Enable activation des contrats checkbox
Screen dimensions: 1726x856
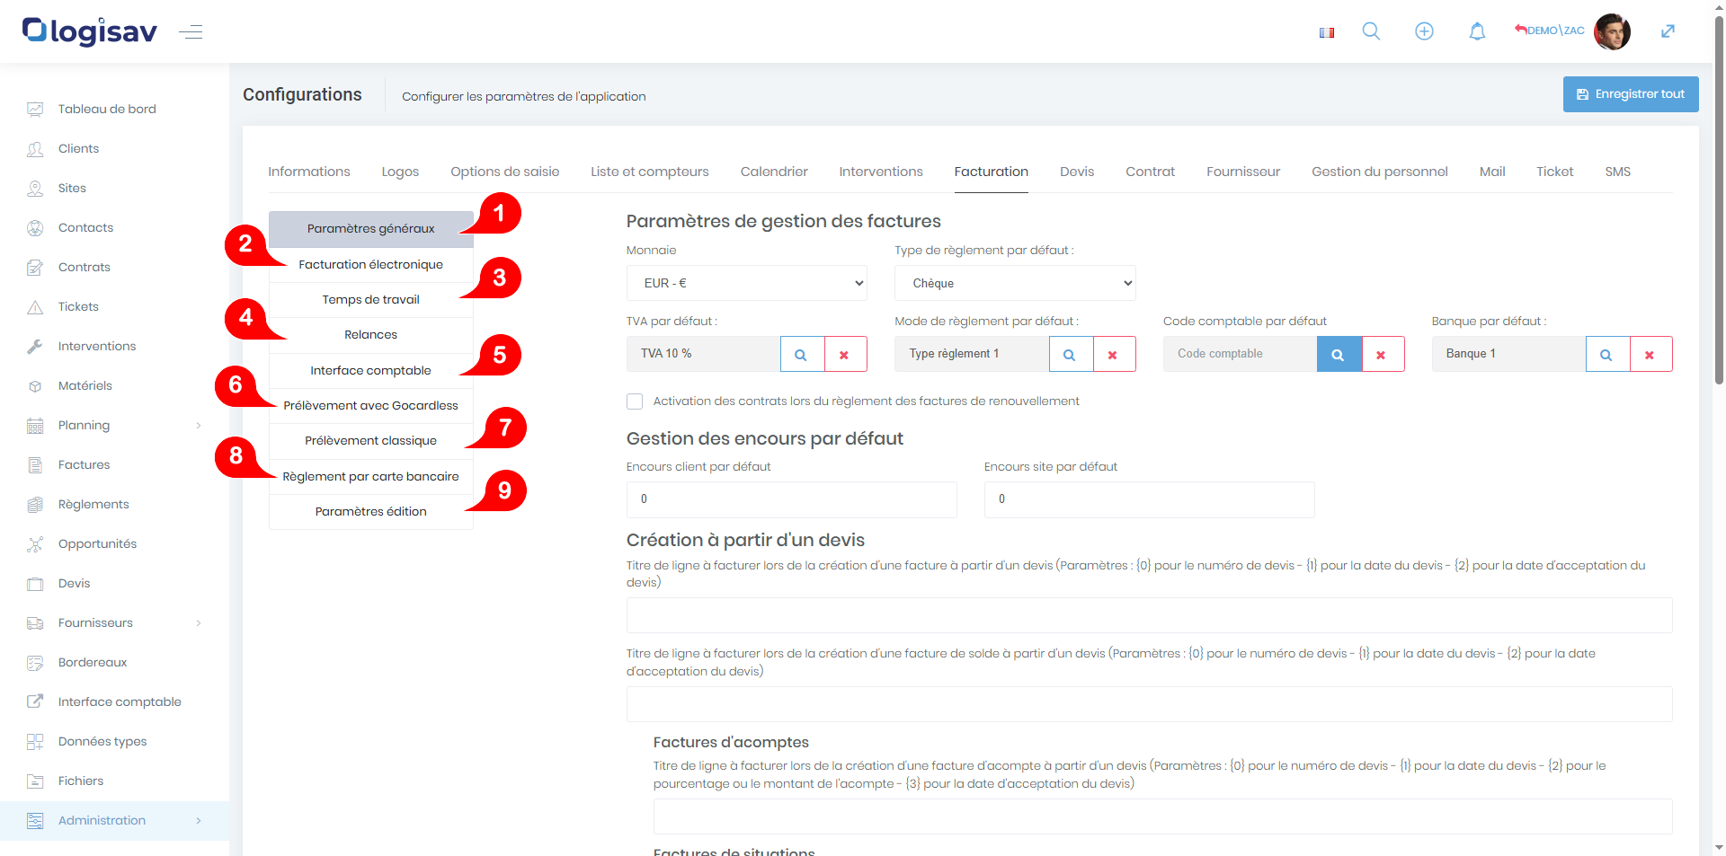point(635,402)
